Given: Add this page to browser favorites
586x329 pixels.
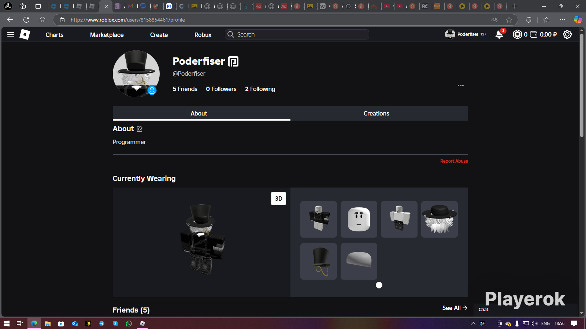Looking at the screenshot, I should [509, 20].
